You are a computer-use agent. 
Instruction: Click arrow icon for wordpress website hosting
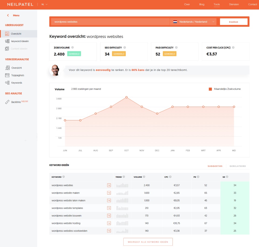pyautogui.click(x=109, y=223)
